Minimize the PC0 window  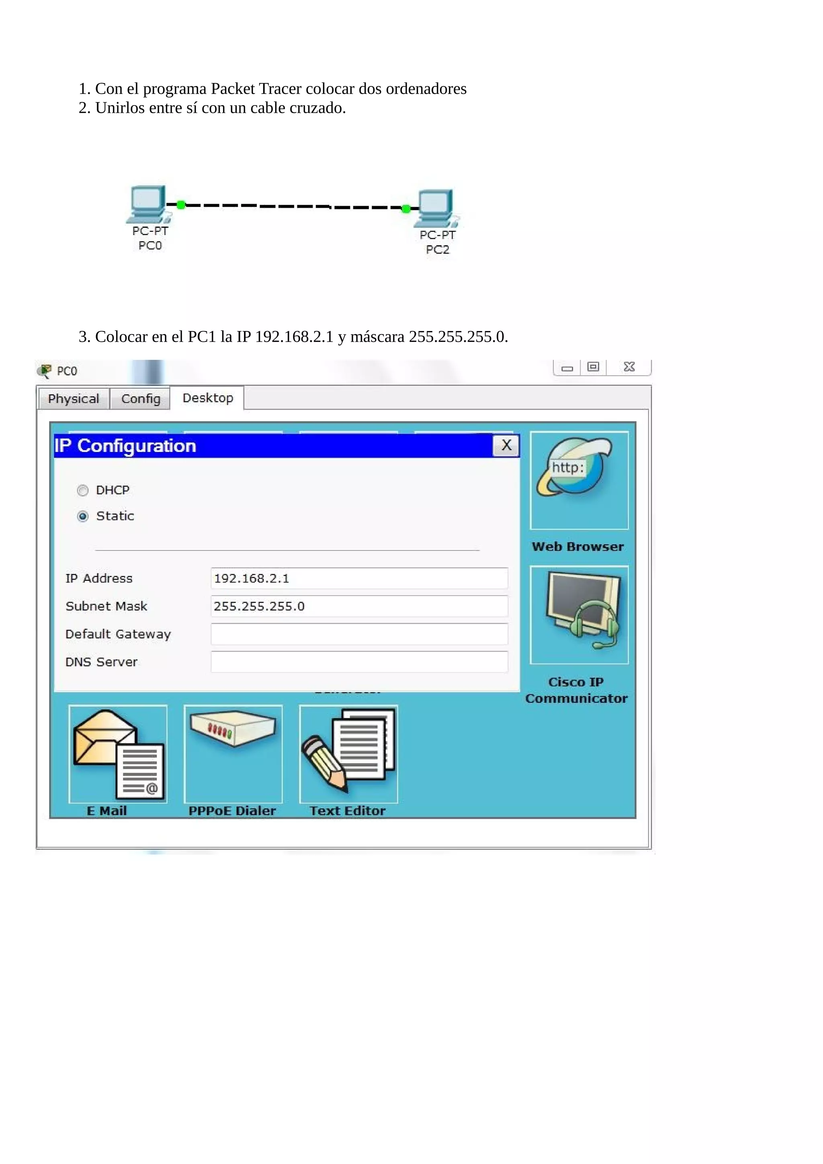(x=567, y=368)
